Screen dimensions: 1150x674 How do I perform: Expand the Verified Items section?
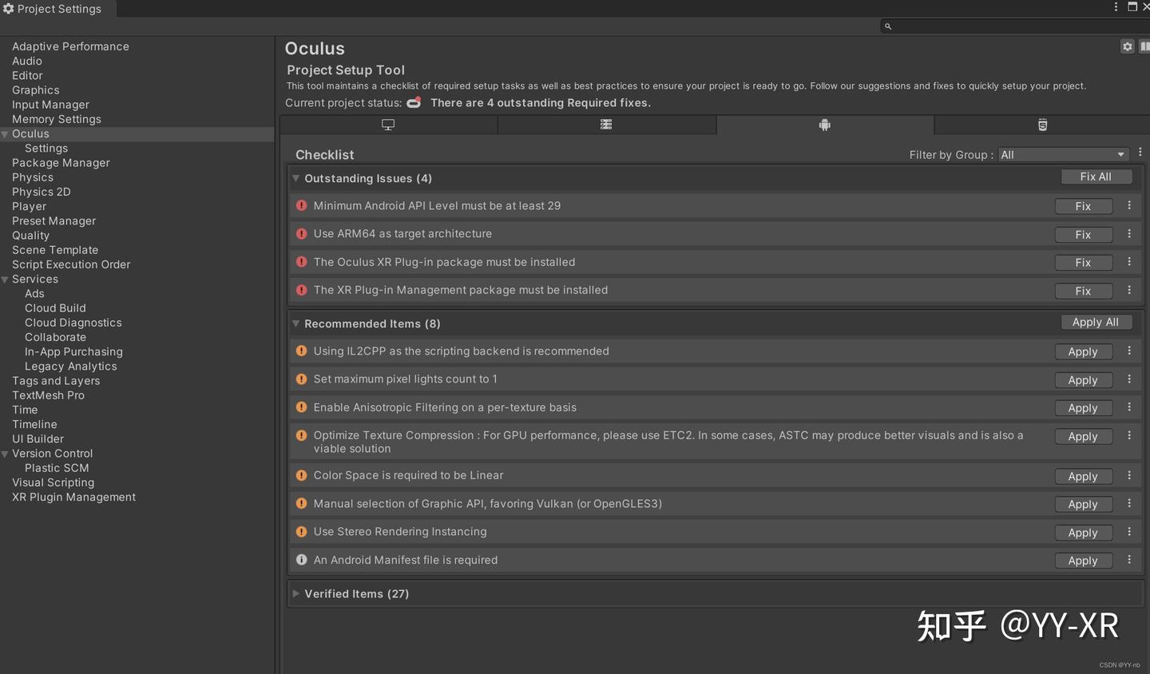(x=296, y=594)
